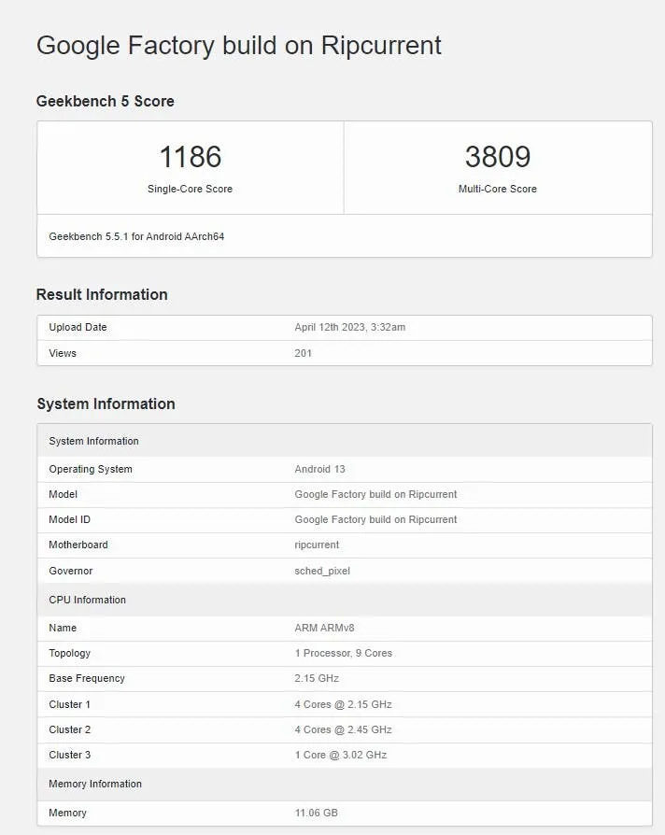
Task: Select the Model ID value text
Action: tap(375, 519)
